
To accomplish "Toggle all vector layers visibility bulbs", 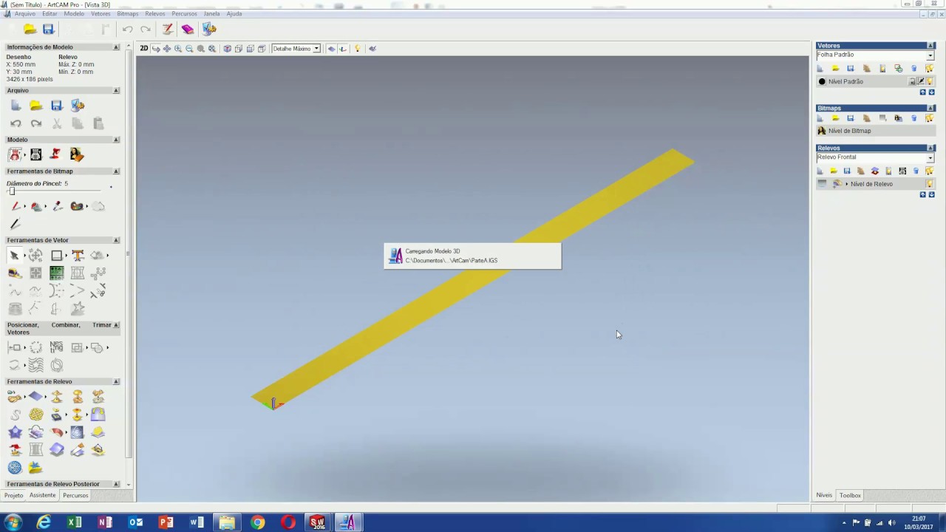I will point(930,68).
